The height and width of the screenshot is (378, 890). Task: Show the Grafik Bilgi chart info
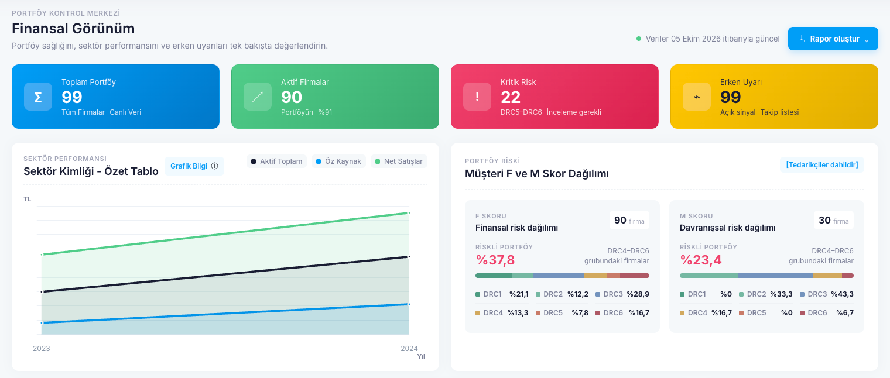(194, 166)
